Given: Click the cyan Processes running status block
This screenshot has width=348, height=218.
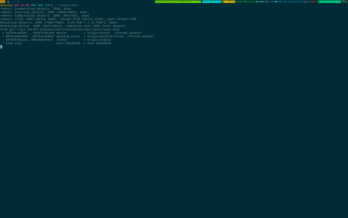Looking at the screenshot, I should (212, 2).
